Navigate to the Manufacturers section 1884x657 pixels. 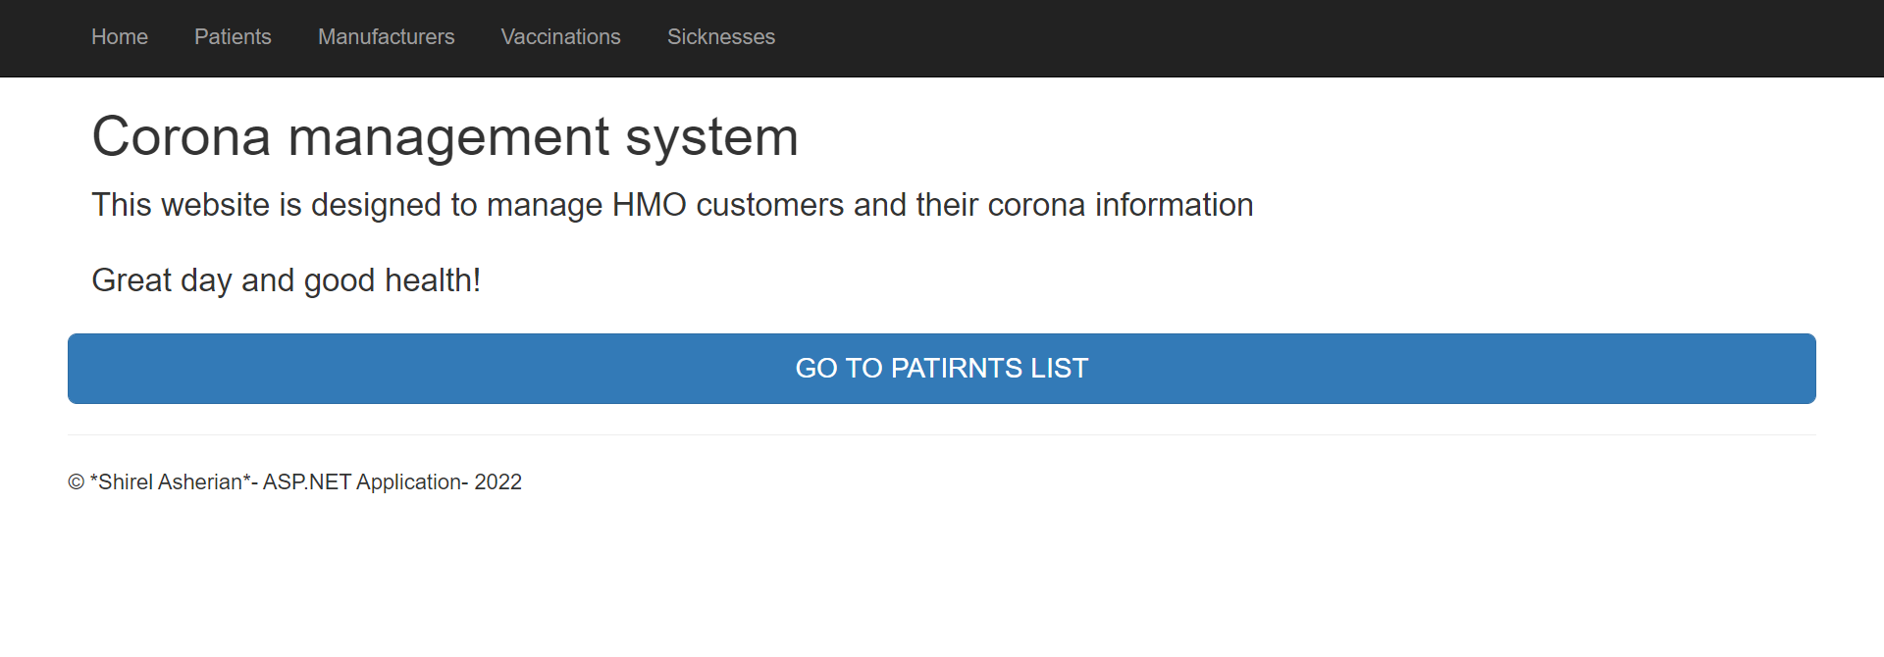click(385, 37)
